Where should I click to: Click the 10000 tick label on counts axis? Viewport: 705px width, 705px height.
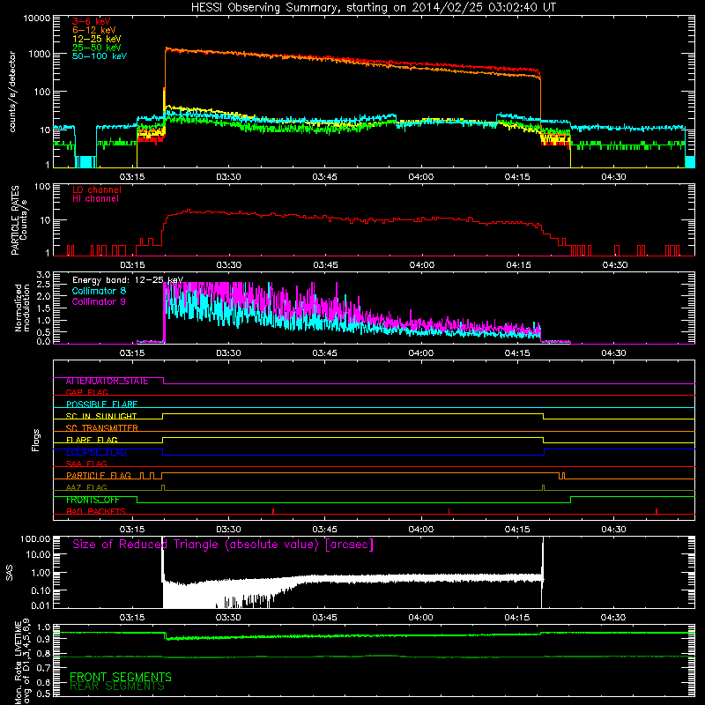coord(37,18)
